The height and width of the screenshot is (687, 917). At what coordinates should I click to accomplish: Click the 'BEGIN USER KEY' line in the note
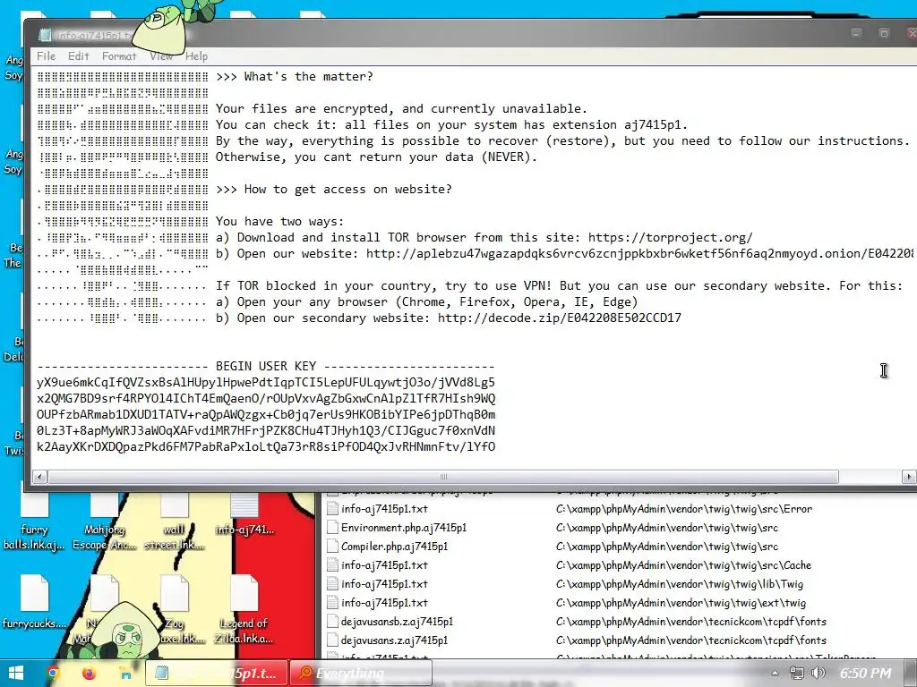click(x=266, y=366)
